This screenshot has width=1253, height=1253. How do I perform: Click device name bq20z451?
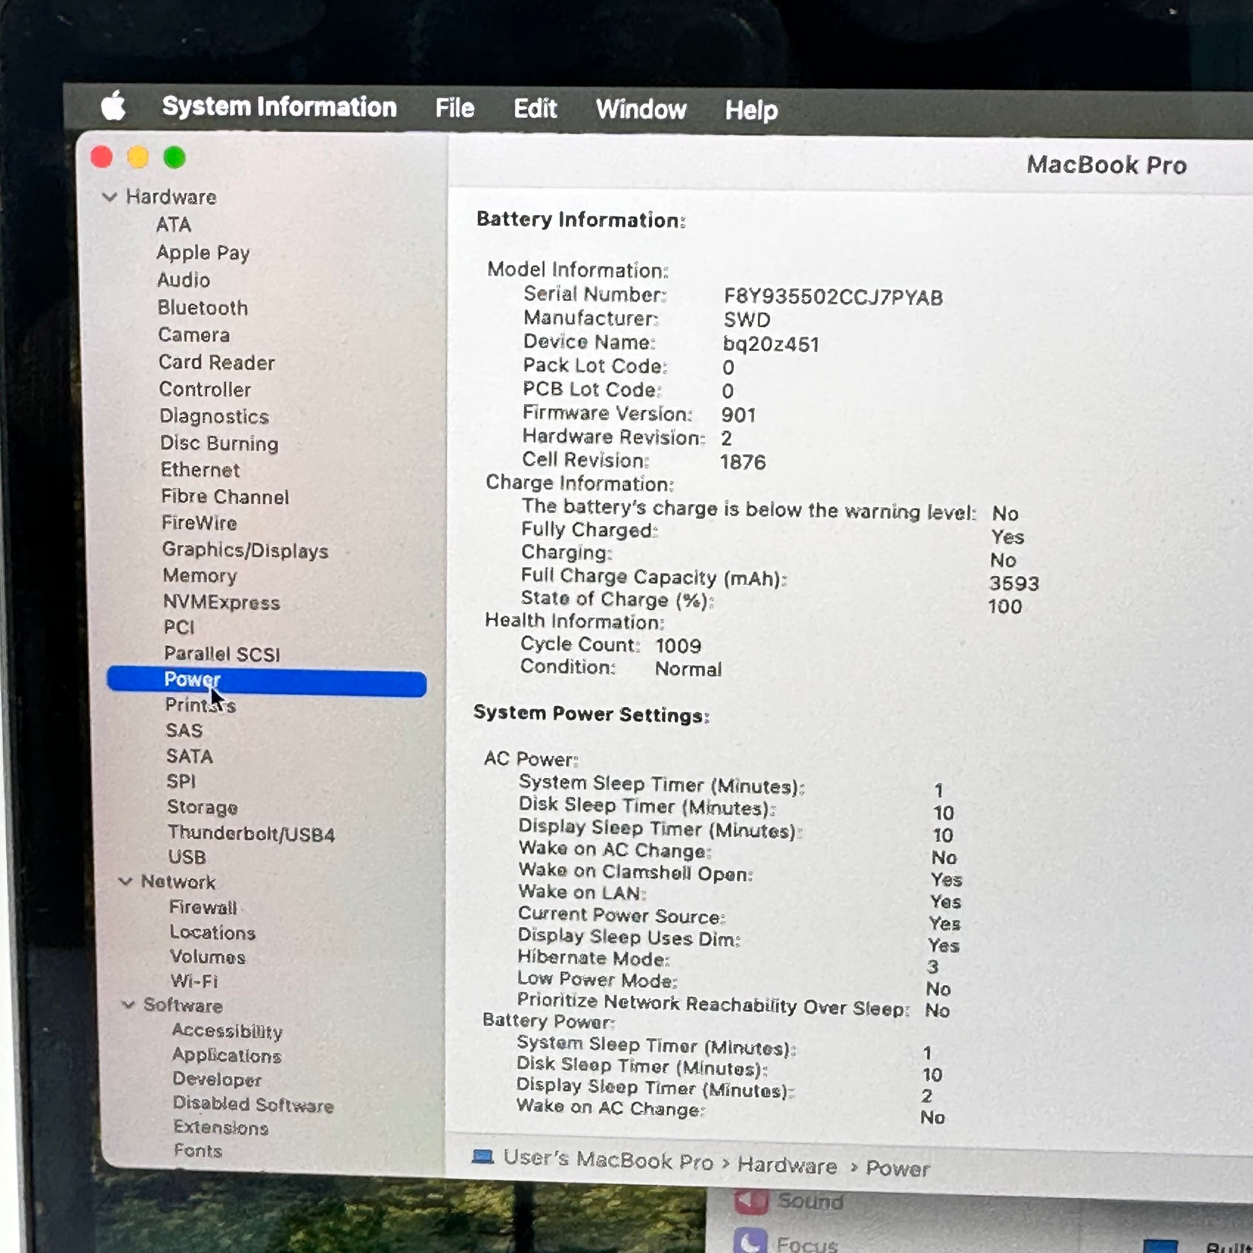coord(771,344)
